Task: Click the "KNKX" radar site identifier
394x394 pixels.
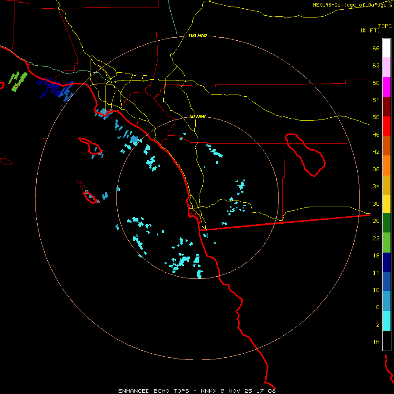Action: (x=209, y=391)
